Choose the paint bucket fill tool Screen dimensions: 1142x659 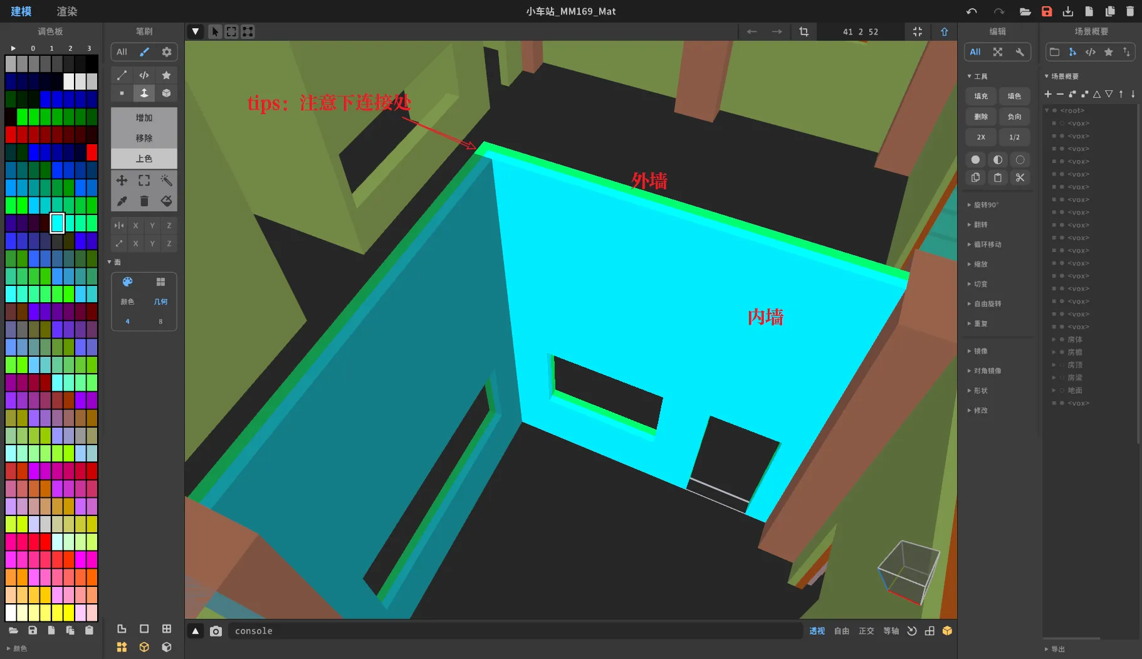pos(166,201)
